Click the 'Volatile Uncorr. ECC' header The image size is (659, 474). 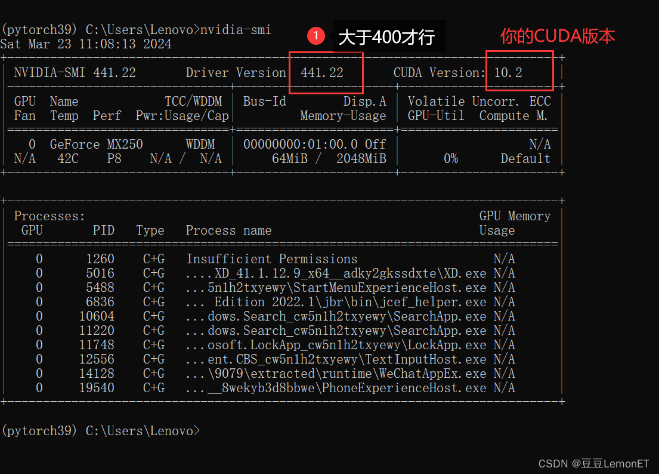point(479,101)
